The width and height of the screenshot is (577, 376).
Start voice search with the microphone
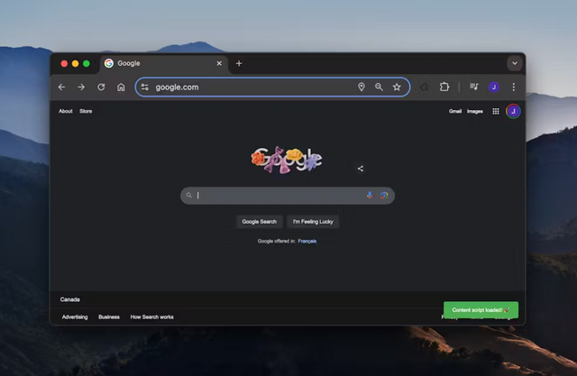tap(370, 196)
